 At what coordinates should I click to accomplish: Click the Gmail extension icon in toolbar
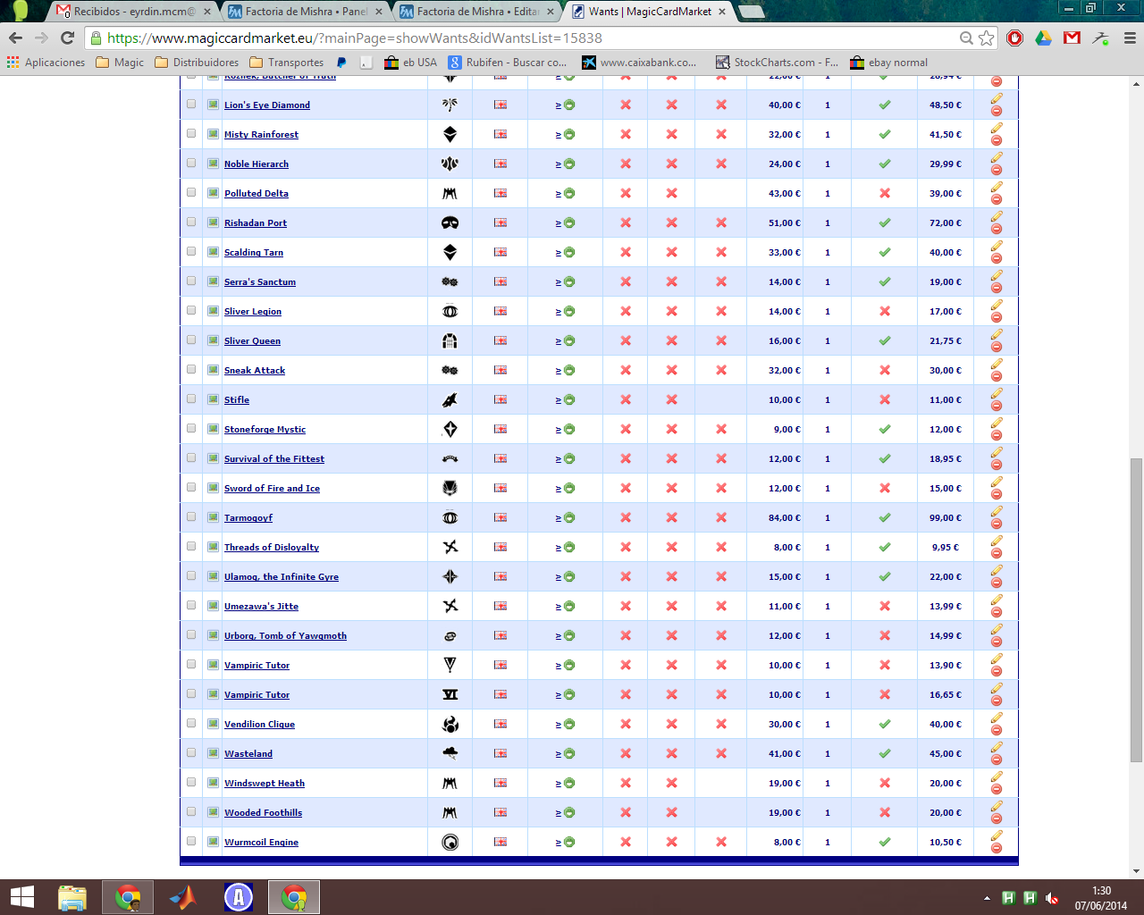pos(1072,38)
